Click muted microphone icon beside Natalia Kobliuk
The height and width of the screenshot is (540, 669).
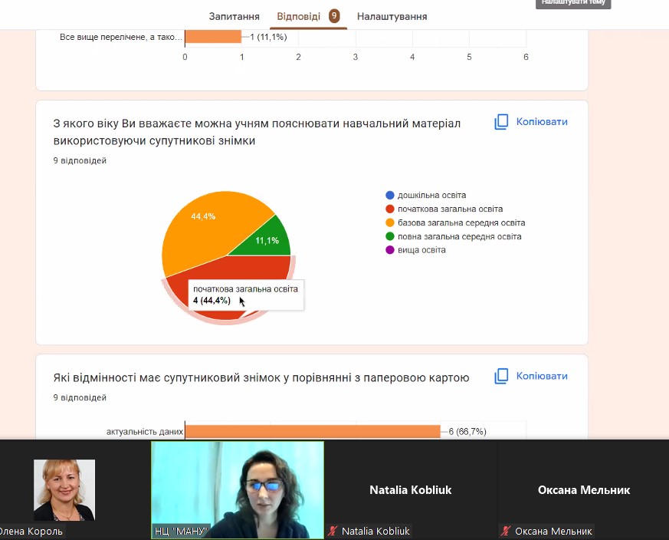pos(333,531)
